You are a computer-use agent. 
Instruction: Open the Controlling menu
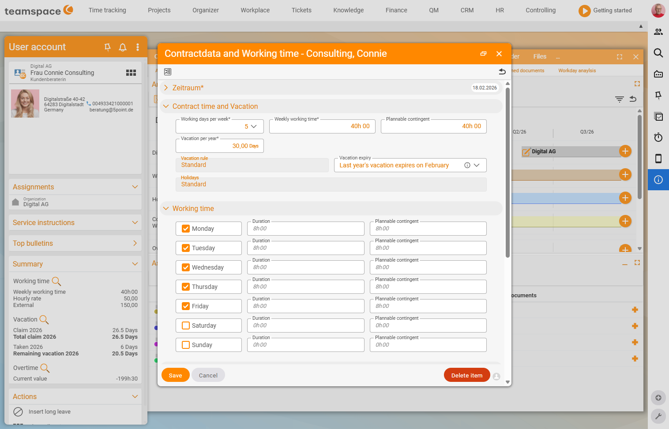541,10
